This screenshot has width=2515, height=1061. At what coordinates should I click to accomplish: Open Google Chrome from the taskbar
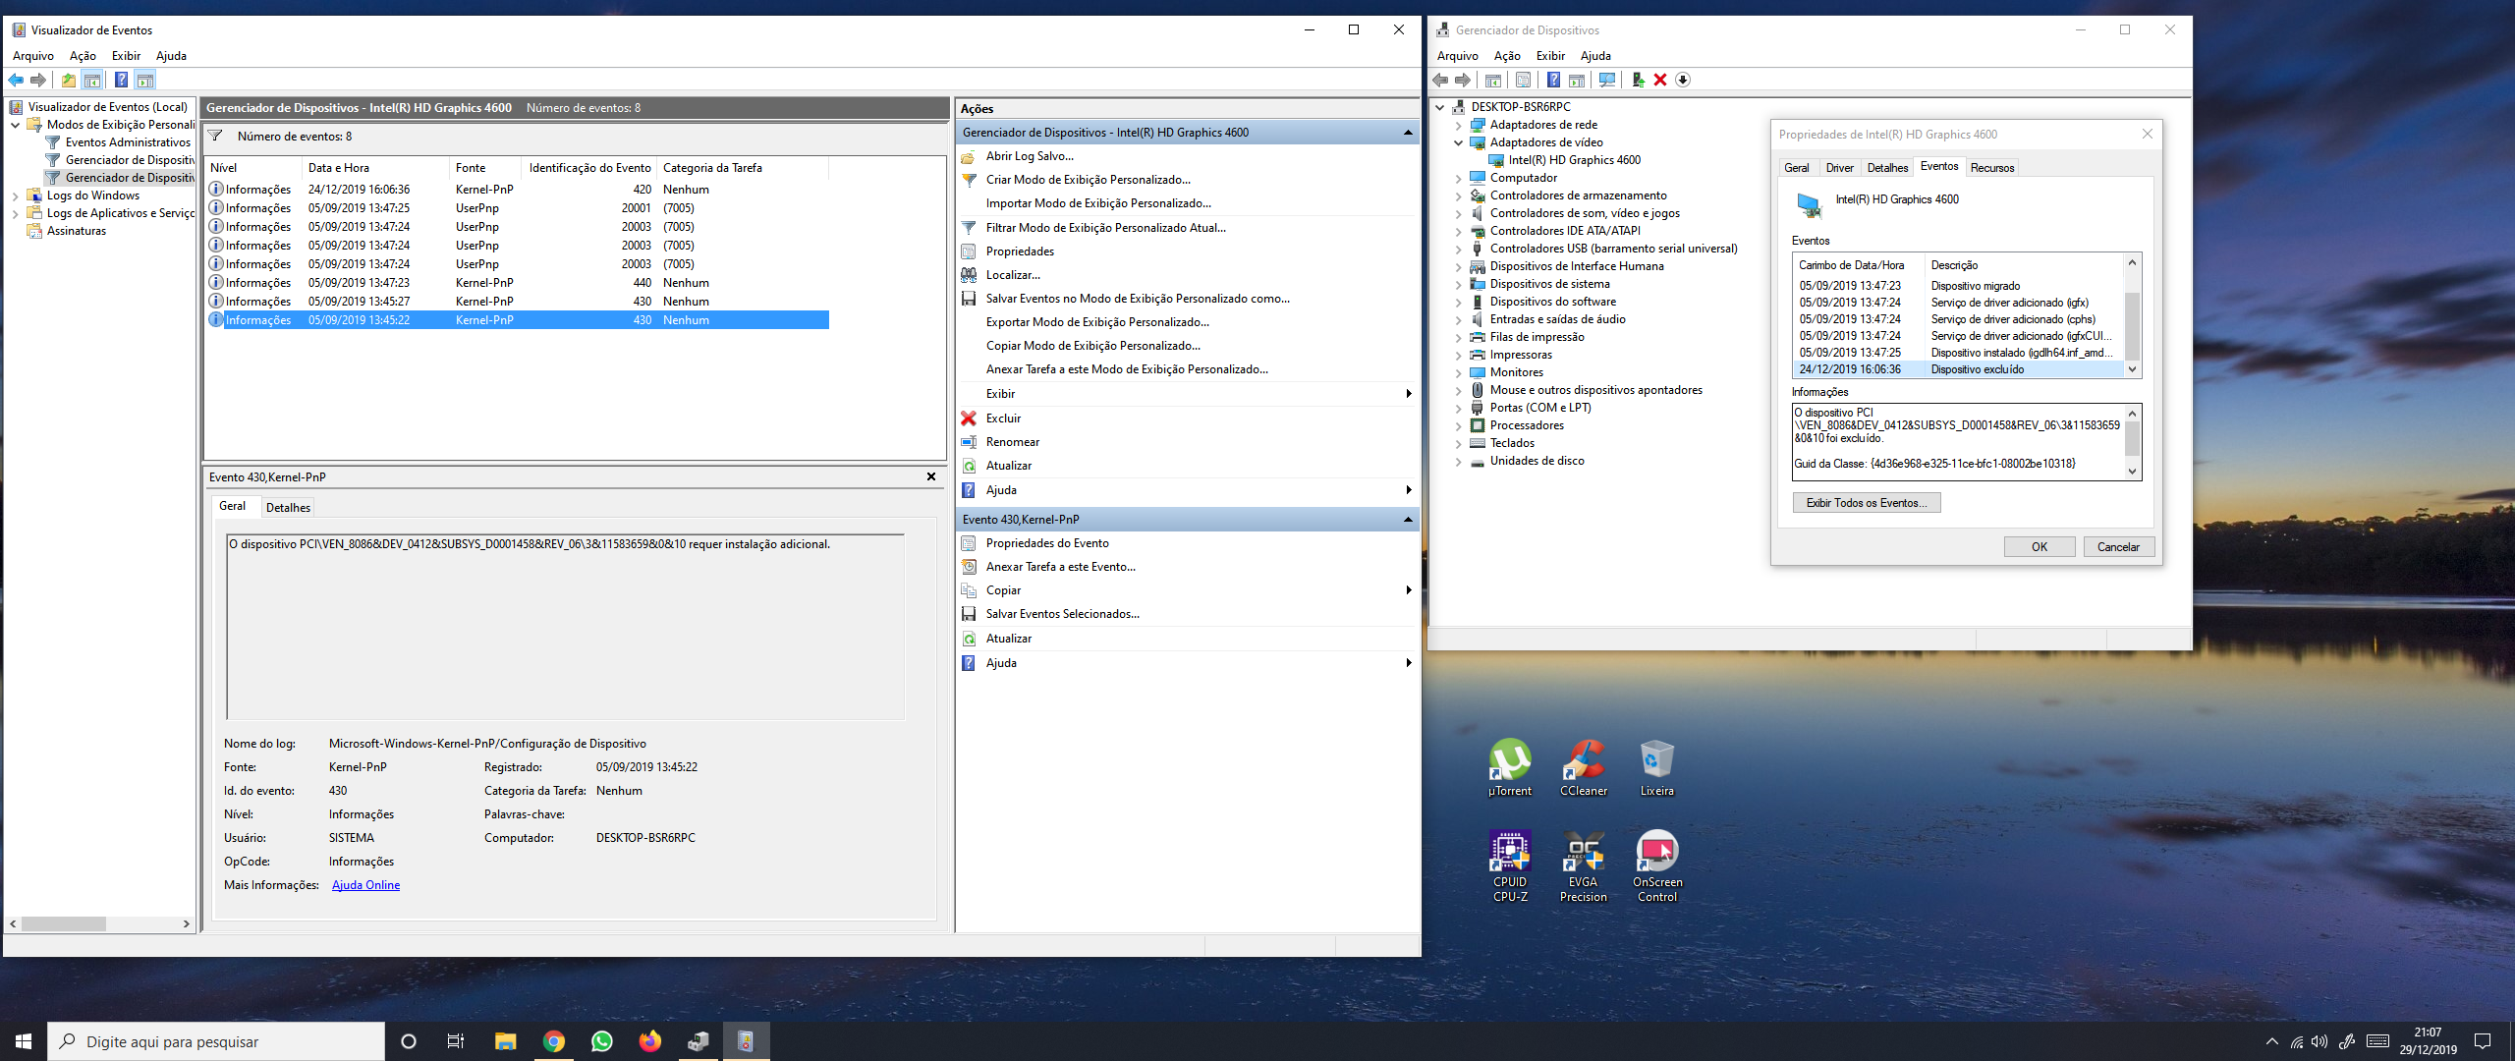tap(554, 1041)
